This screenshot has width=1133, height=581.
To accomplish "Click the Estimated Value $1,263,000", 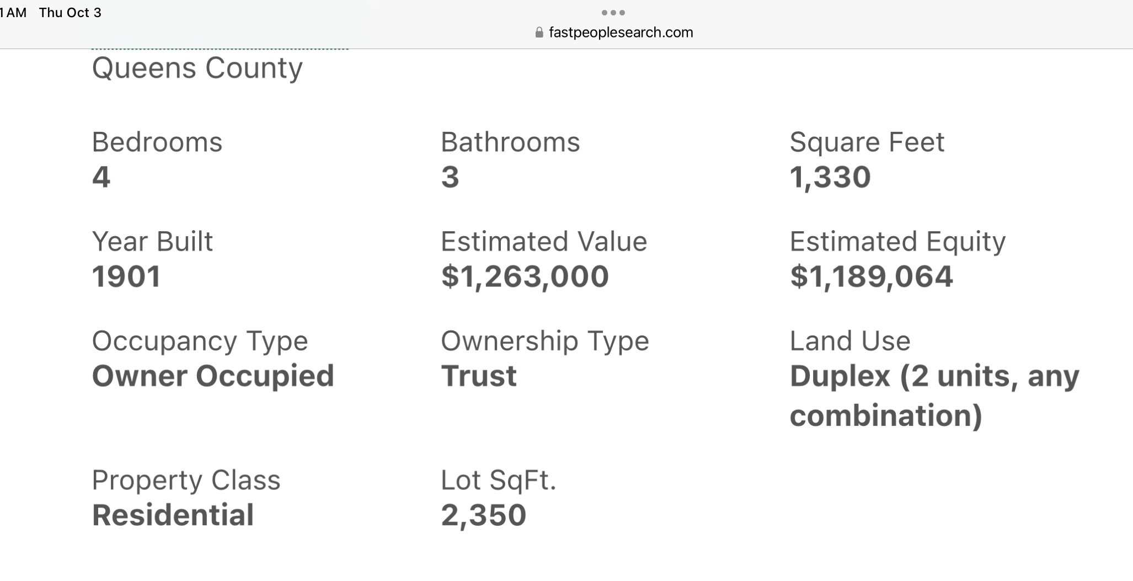I will pyautogui.click(x=525, y=276).
